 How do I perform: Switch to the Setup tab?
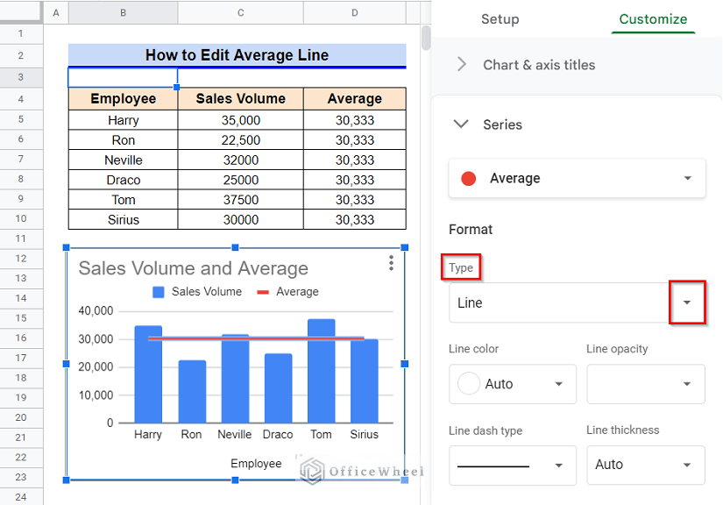coord(500,19)
